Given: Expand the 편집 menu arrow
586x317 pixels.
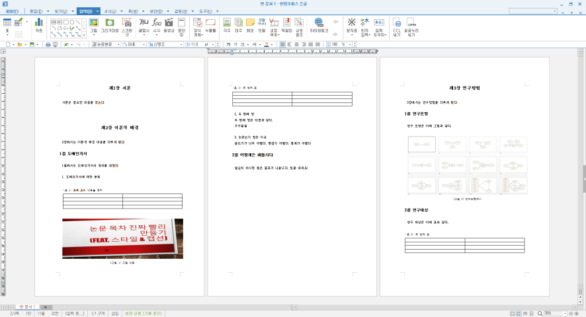Looking at the screenshot, I should click(x=48, y=11).
